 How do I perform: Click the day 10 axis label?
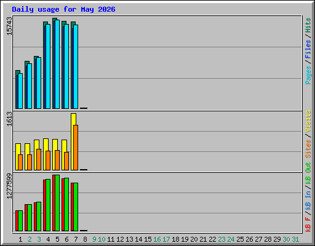[x=102, y=239]
